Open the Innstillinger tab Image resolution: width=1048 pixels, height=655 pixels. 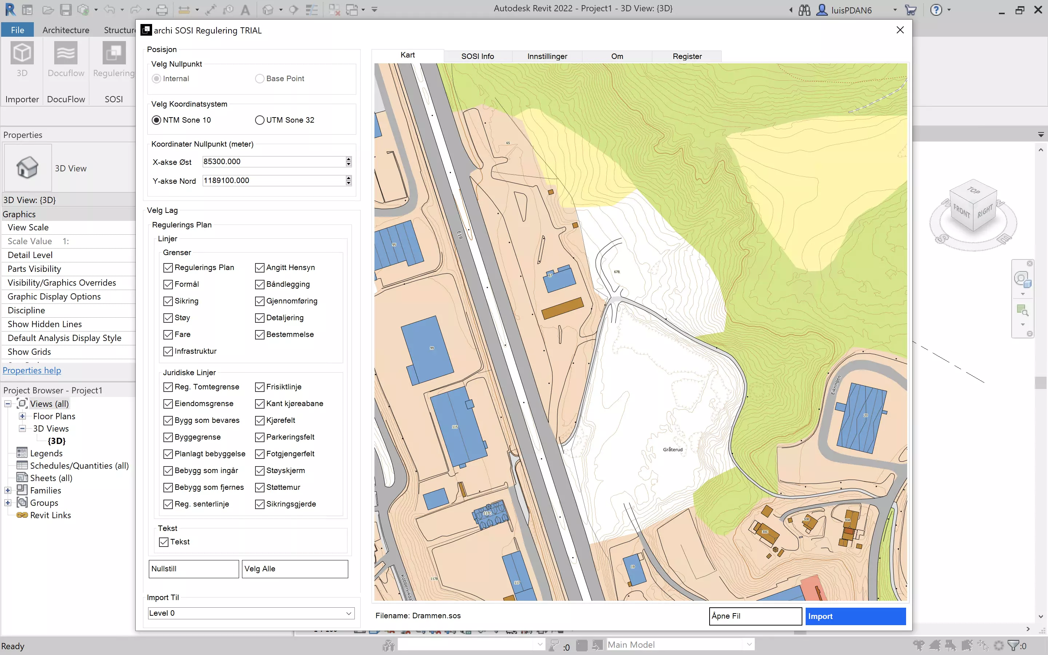547,56
